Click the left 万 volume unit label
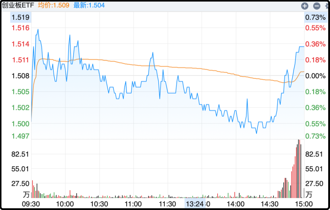Image resolution: width=330 pixels, height=210 pixels. coord(26,194)
